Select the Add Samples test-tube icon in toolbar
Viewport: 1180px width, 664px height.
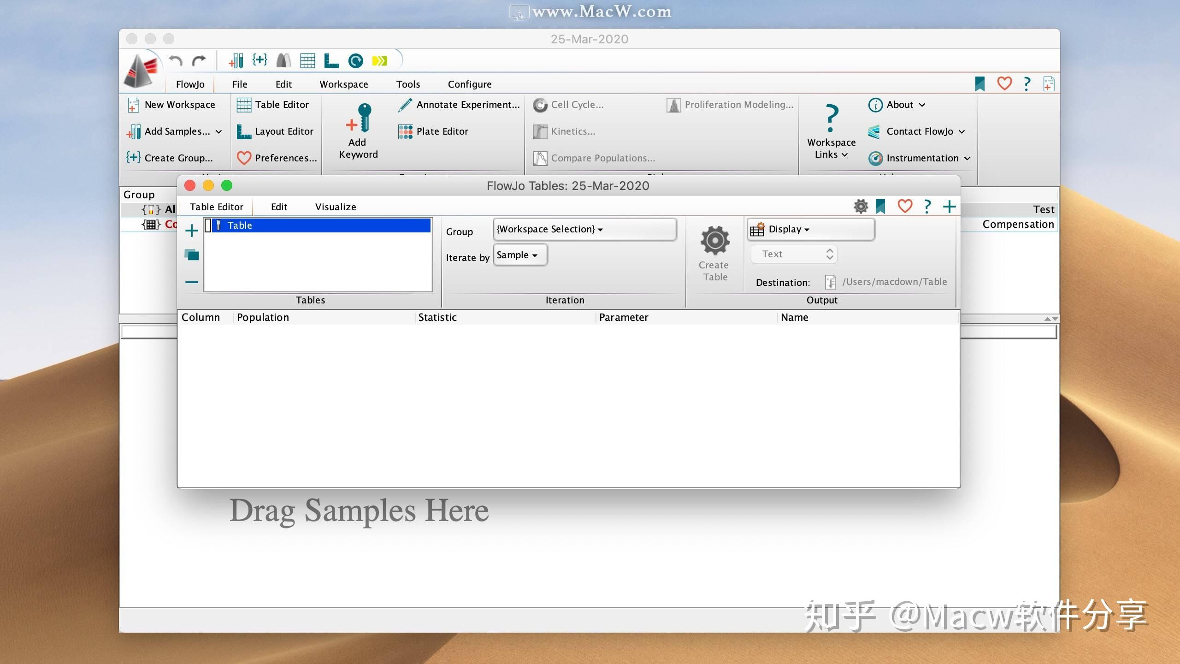click(x=236, y=60)
